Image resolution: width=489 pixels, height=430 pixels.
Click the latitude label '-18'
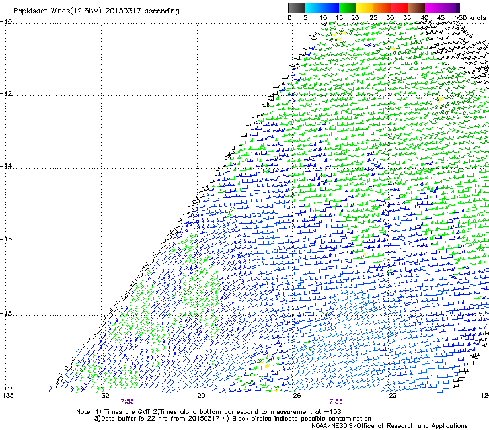[6, 313]
